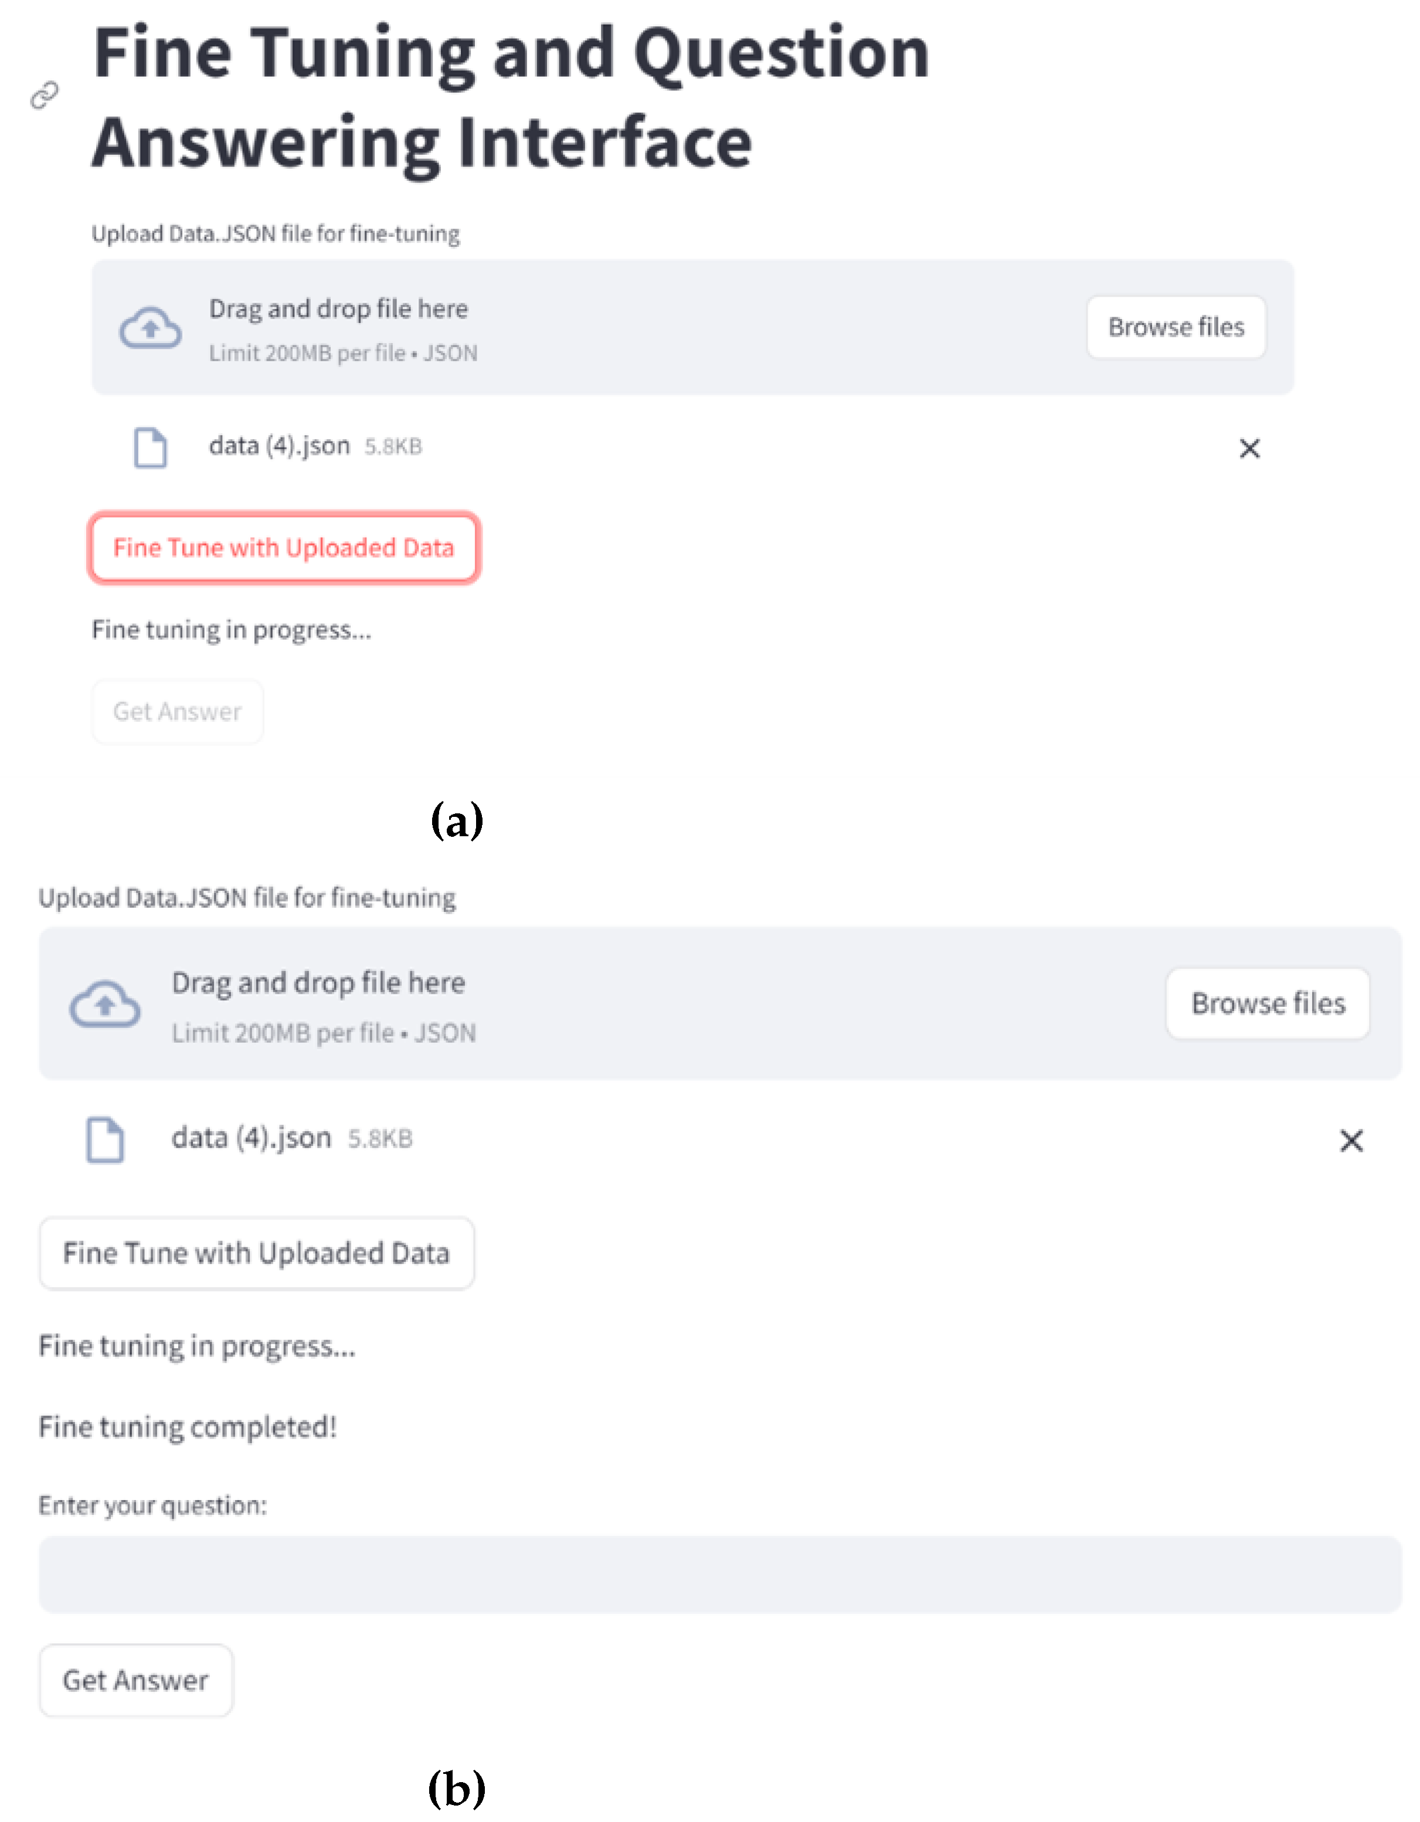Remove data (4).json with the X in panel (a)
This screenshot has width=1420, height=1822.
click(x=1249, y=449)
